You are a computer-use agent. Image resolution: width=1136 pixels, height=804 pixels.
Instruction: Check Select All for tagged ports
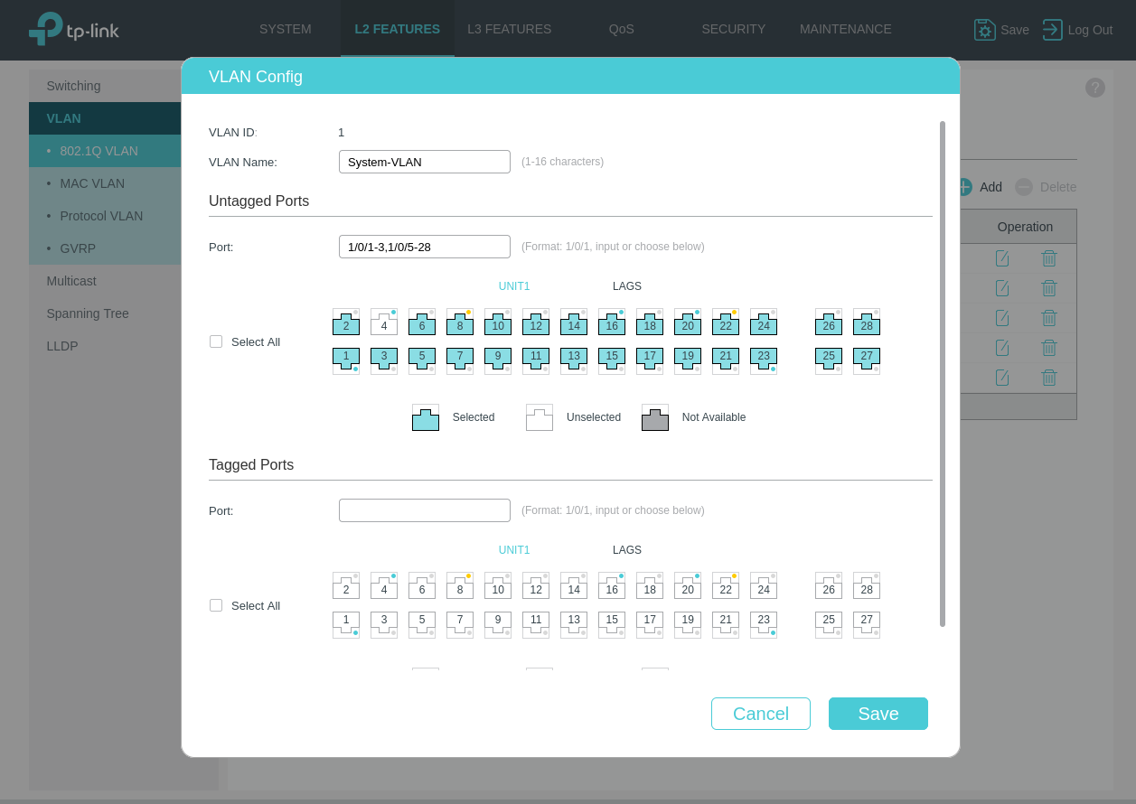pyautogui.click(x=216, y=605)
